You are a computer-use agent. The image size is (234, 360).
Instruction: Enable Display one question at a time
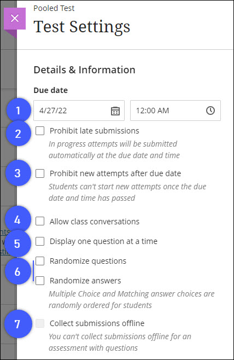40,241
